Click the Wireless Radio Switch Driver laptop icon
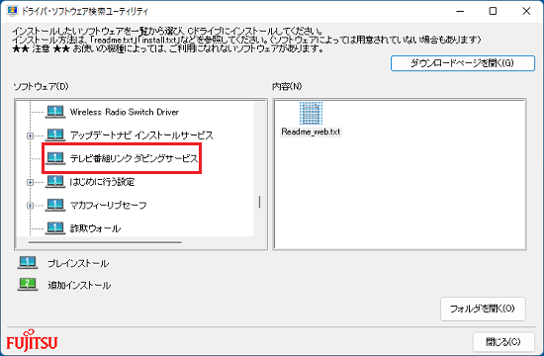Viewport: 544px width, 356px height. [x=55, y=112]
